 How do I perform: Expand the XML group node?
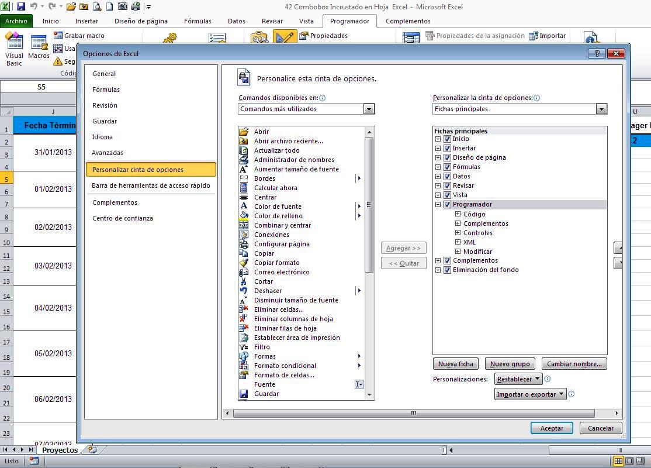pos(458,242)
